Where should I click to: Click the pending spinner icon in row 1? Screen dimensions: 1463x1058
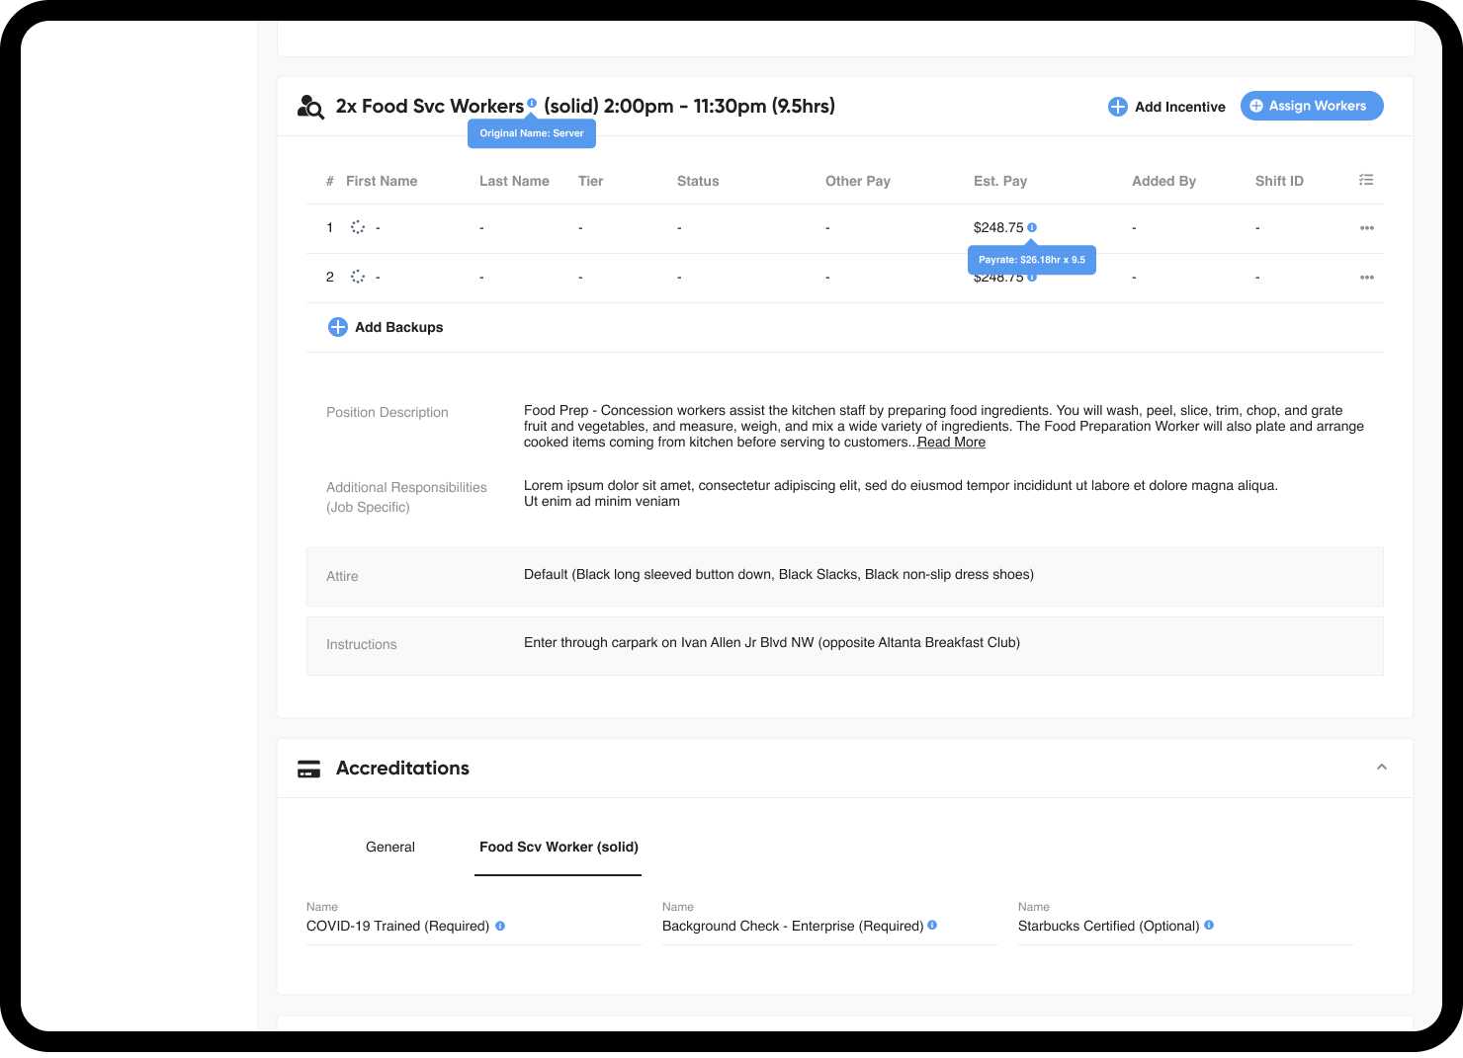pyautogui.click(x=358, y=227)
